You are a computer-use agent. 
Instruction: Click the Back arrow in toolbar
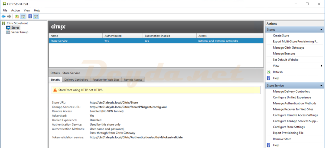point(4,16)
